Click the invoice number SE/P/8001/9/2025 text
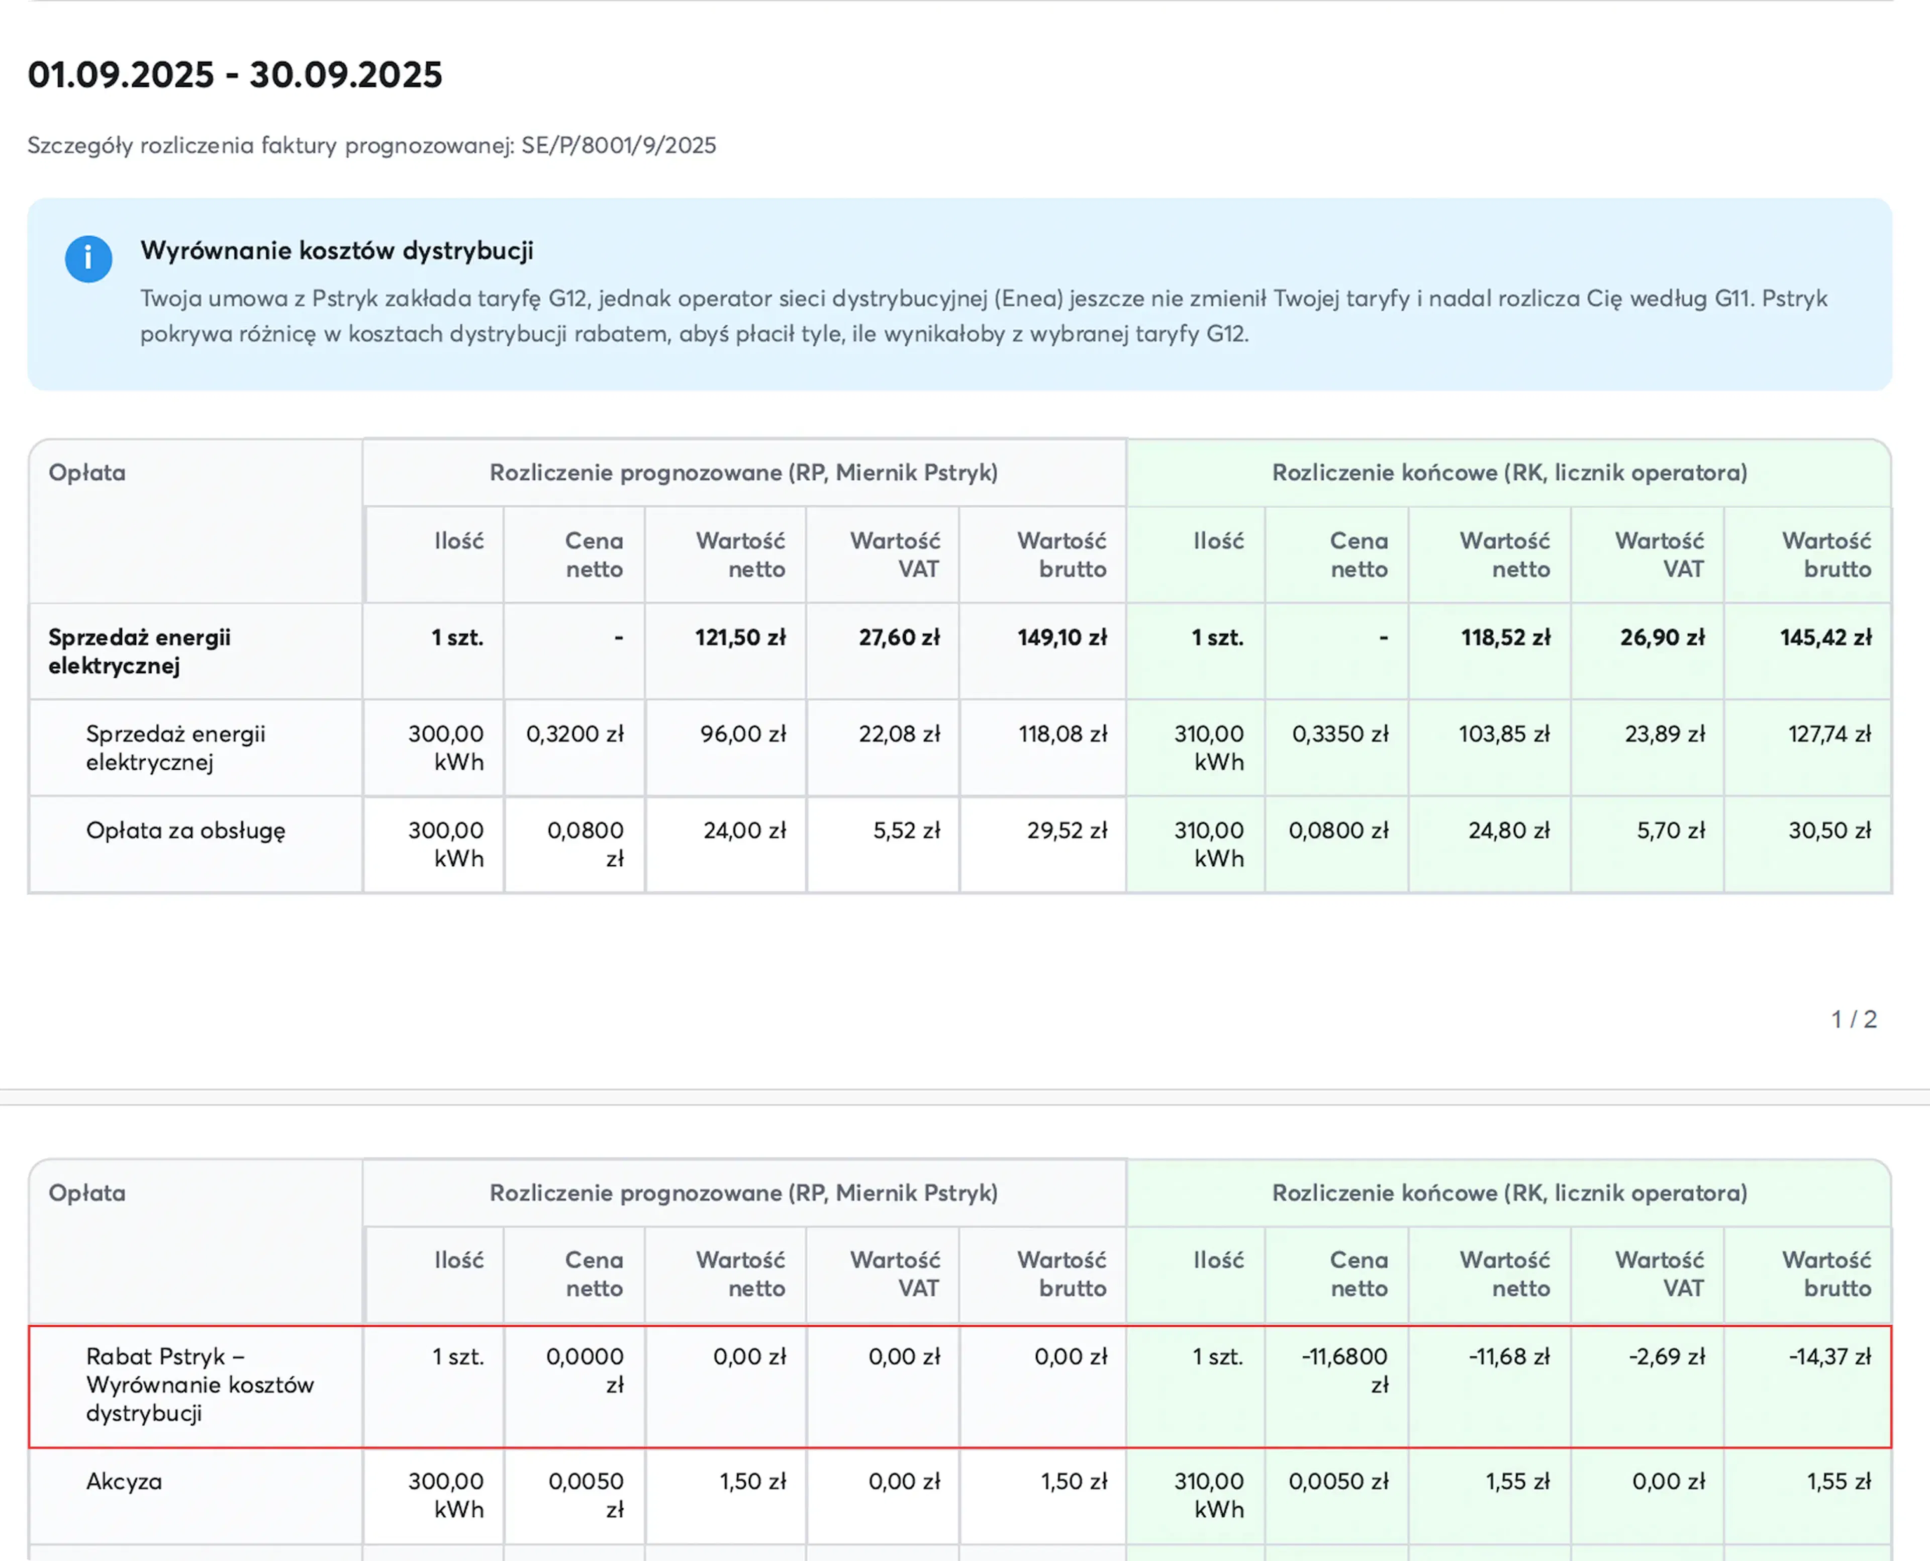 click(x=619, y=146)
